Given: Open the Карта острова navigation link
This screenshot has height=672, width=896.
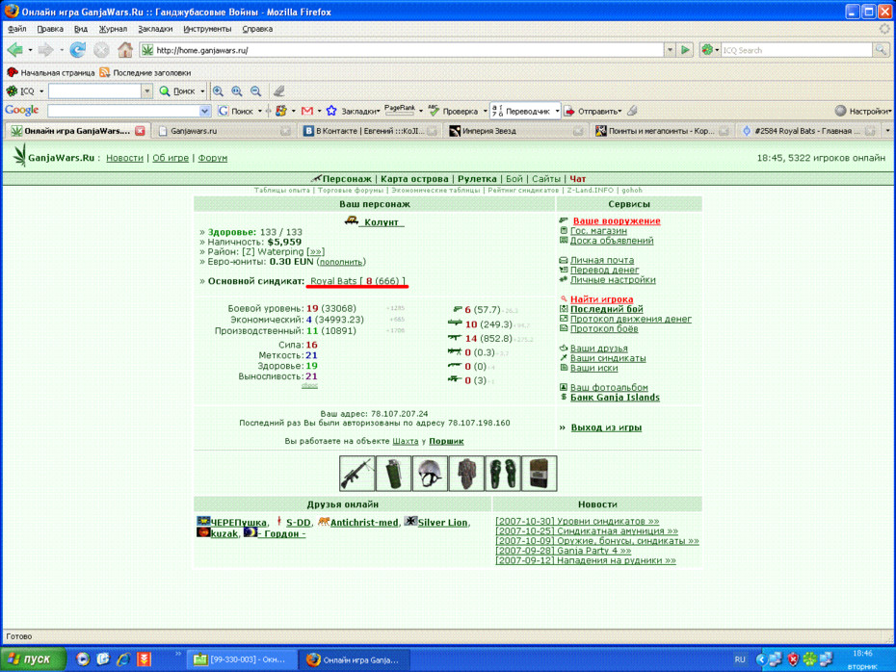Looking at the screenshot, I should (414, 179).
